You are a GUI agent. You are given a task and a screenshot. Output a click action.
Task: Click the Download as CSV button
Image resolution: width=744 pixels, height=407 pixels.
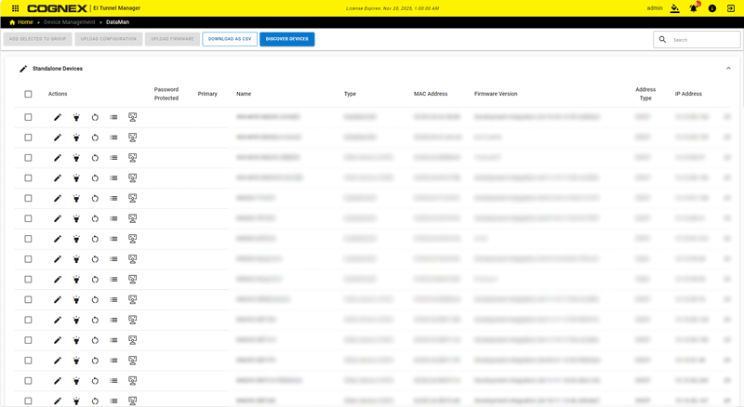(x=230, y=39)
